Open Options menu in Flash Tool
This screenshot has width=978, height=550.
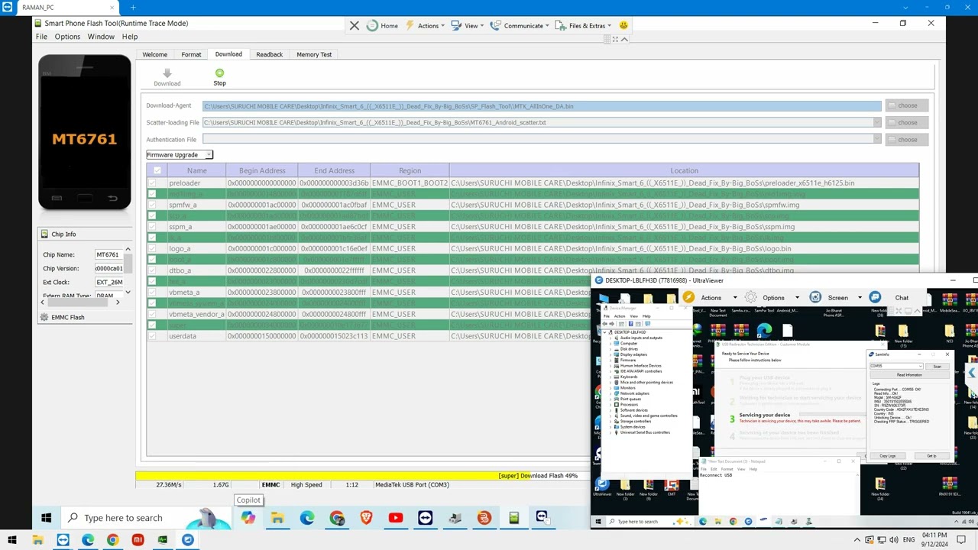pyautogui.click(x=67, y=37)
